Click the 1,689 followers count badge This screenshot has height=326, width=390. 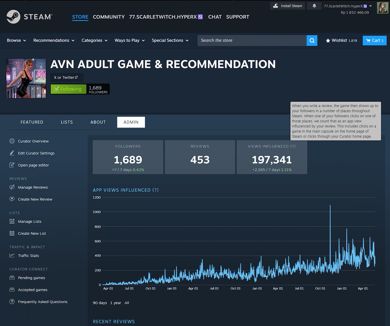(98, 89)
